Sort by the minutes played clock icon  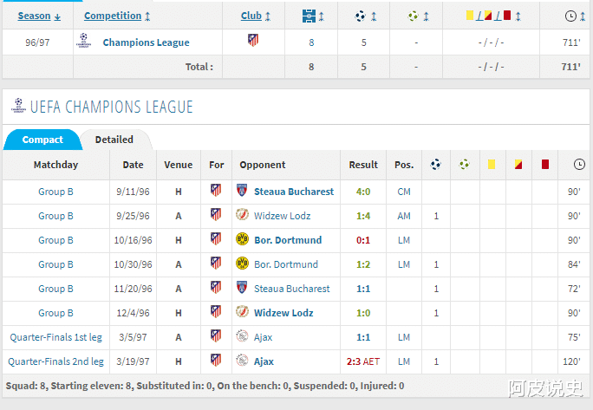click(x=570, y=16)
